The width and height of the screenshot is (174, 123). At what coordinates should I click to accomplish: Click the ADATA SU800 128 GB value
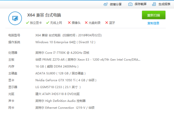60,73
